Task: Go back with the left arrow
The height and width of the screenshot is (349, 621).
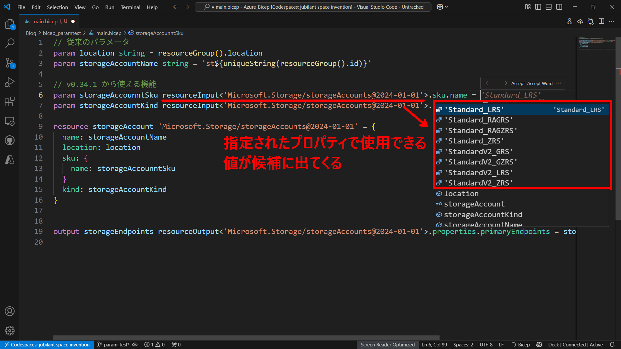Action: tap(176, 7)
